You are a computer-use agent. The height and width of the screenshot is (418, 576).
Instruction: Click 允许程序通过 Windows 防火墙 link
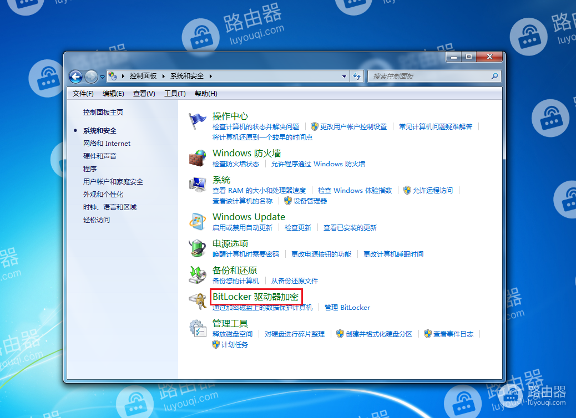[x=318, y=164]
